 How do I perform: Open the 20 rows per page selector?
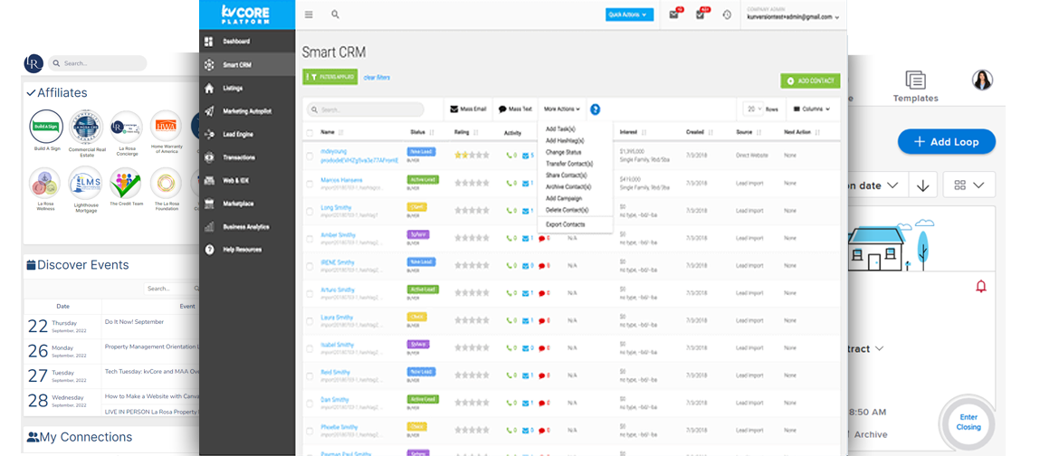pyautogui.click(x=752, y=108)
